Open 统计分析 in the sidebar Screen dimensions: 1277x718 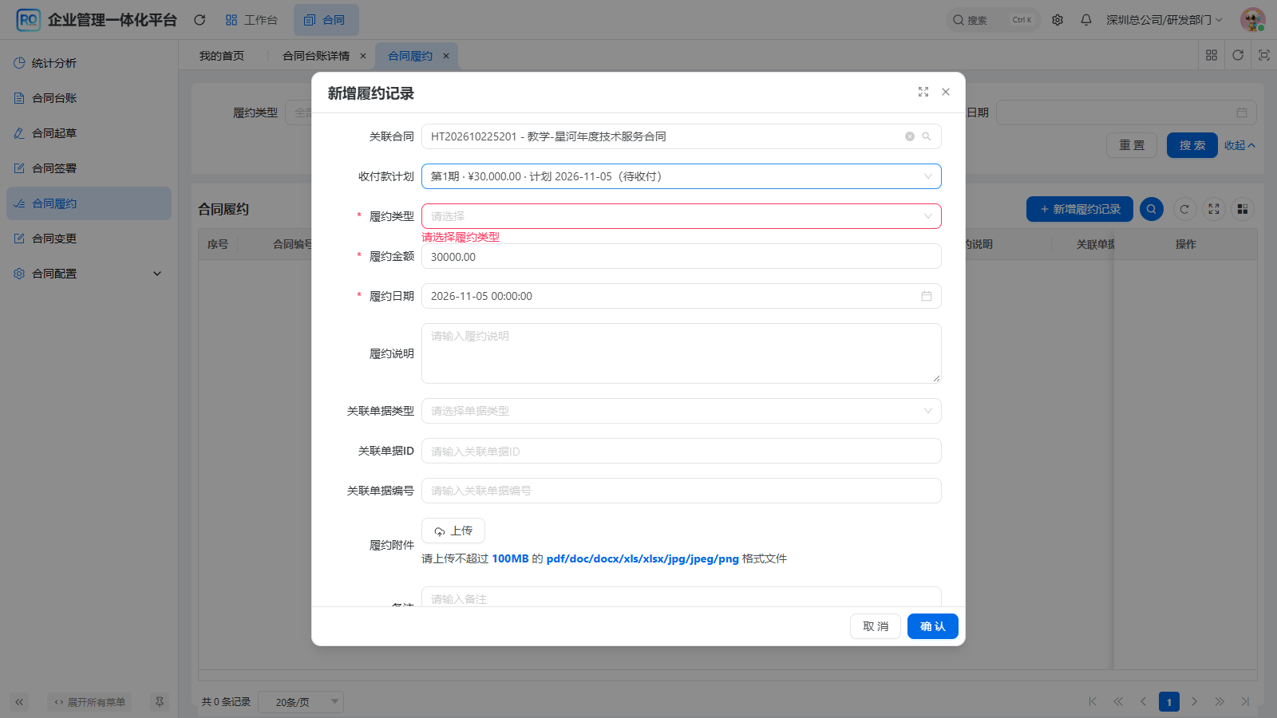pyautogui.click(x=89, y=63)
